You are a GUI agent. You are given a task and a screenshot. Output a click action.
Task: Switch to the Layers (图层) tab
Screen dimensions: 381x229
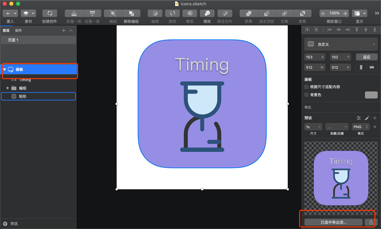point(6,30)
